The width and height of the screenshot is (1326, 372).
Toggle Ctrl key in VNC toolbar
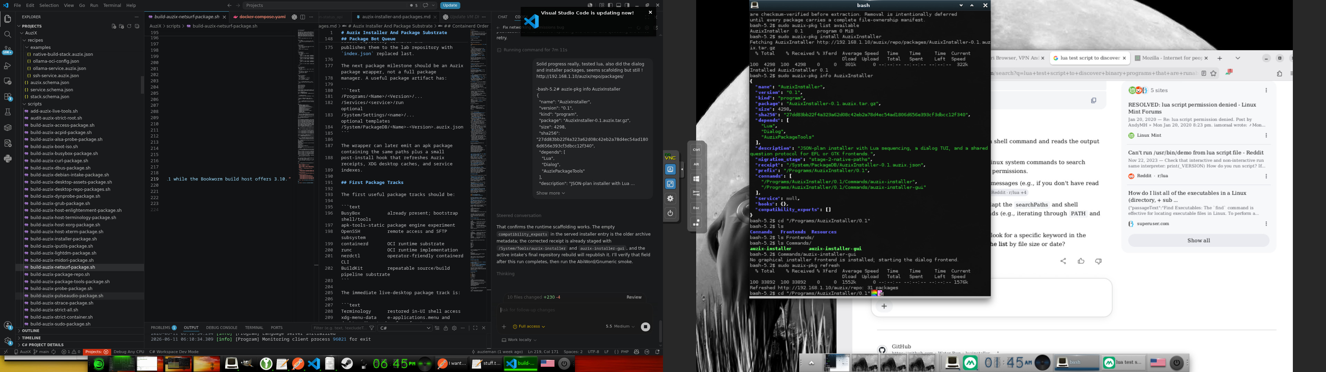pos(696,150)
